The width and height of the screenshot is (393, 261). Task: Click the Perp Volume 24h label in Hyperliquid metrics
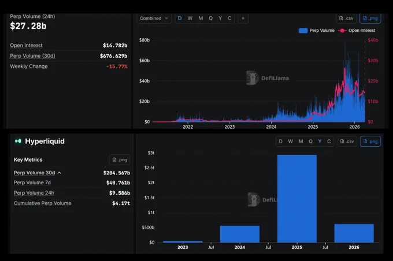(x=34, y=193)
